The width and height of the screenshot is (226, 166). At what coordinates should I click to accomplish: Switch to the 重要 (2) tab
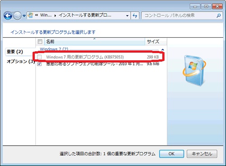pos(14,52)
